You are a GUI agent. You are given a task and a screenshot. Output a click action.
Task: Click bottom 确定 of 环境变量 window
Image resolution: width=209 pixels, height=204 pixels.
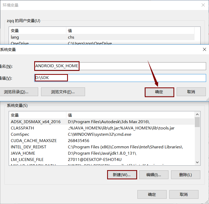(152, 195)
